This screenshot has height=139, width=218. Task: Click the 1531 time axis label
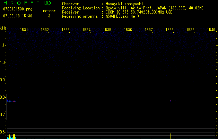[x=24, y=30]
